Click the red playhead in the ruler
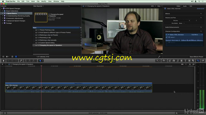Viewport: 206px width, 115px height. pos(41,66)
